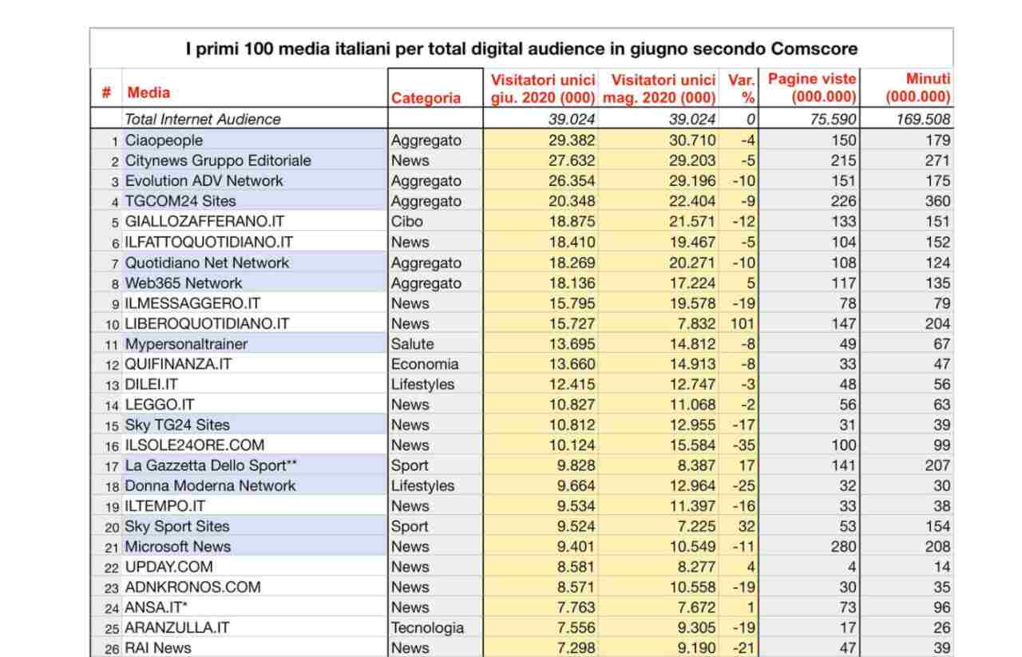The width and height of the screenshot is (1022, 657).
Task: Click the Cibo category cell
Action: (407, 221)
